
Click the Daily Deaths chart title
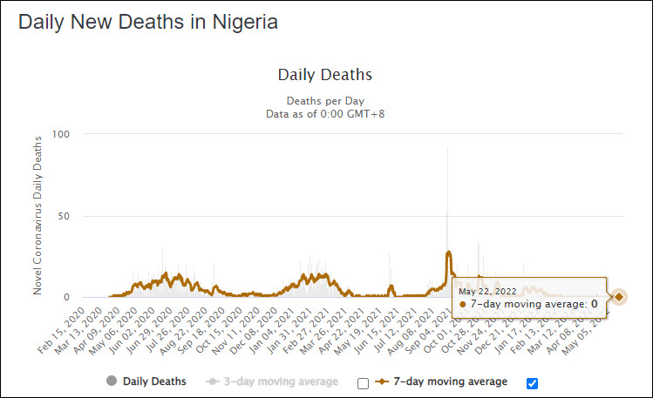(x=325, y=74)
